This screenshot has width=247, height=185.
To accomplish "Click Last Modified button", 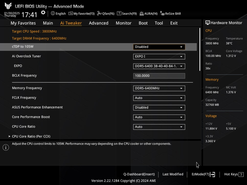I will point(173,174).
